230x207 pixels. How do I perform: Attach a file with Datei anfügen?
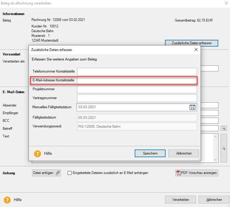click(x=46, y=173)
